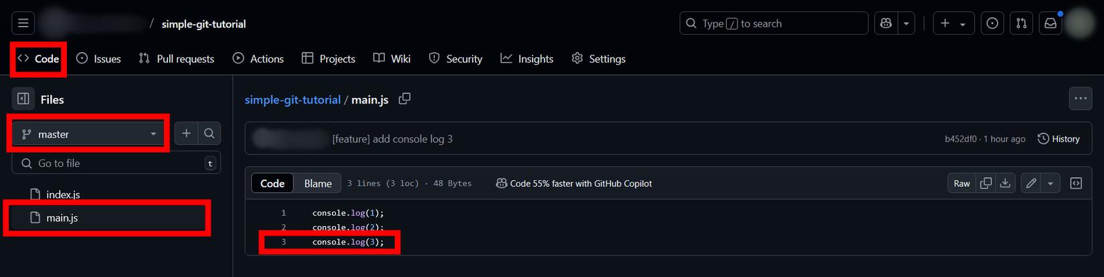Switch to the Settings tab
The width and height of the screenshot is (1104, 277).
pyautogui.click(x=599, y=59)
